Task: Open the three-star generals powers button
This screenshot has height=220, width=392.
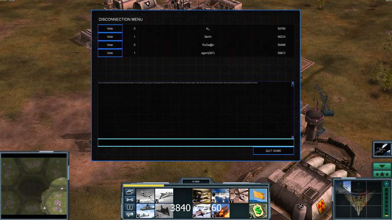Action: (x=382, y=174)
